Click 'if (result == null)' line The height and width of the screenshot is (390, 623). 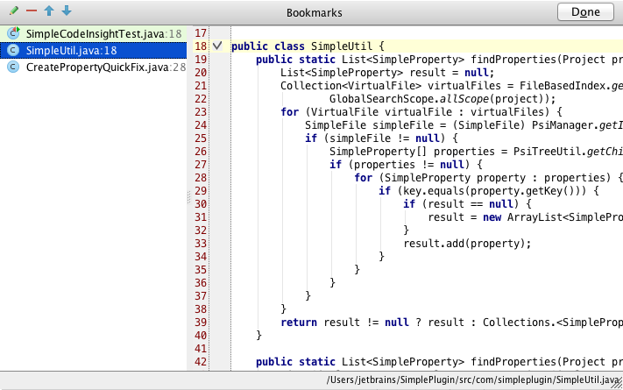[467, 204]
